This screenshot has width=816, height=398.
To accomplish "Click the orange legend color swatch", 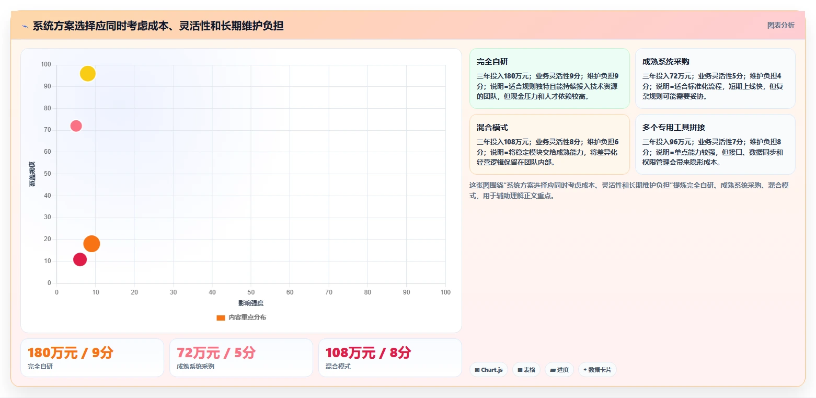I will point(221,317).
